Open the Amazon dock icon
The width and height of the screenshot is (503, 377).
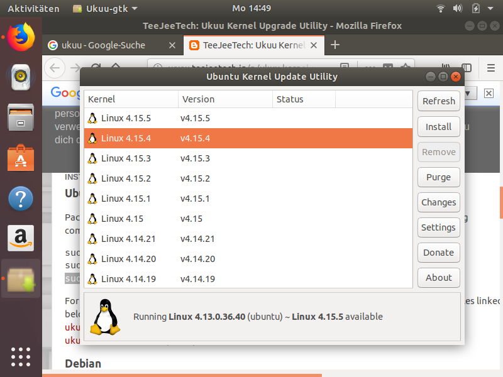[x=21, y=238]
